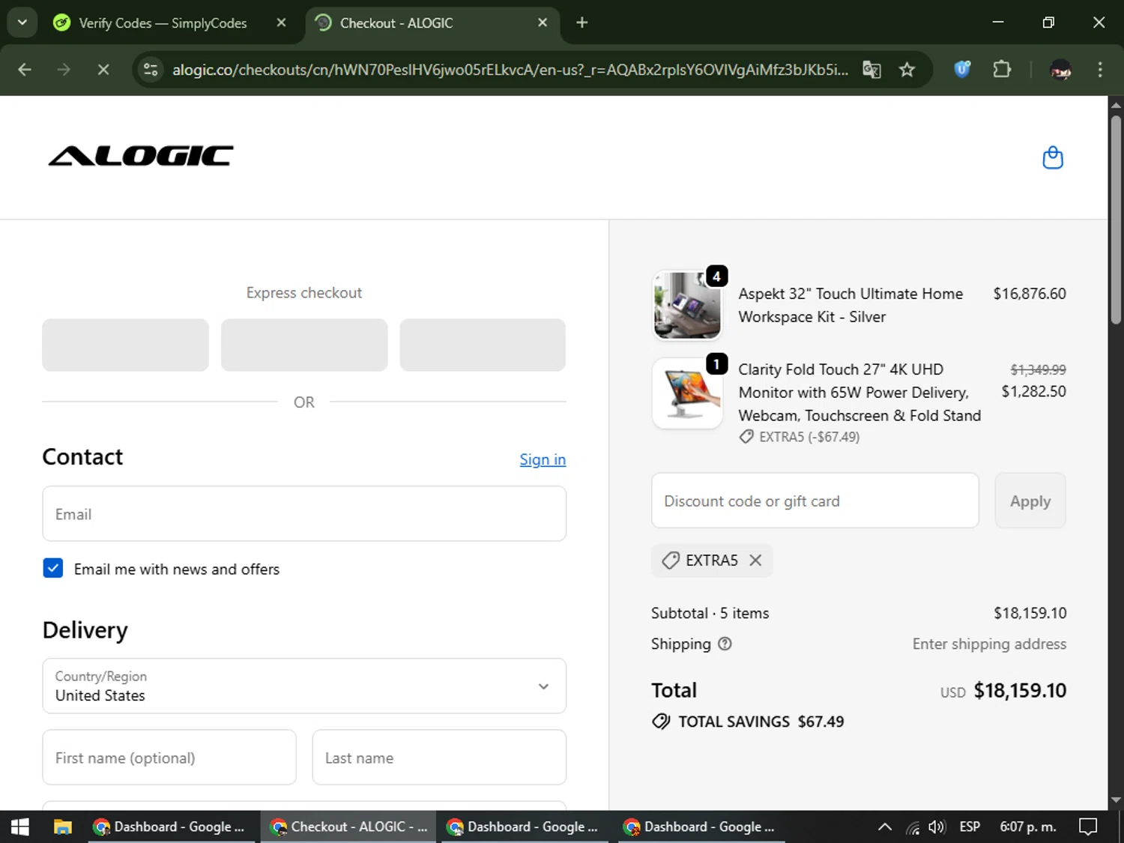Click the ESP language indicator
The image size is (1124, 843).
pyautogui.click(x=970, y=827)
